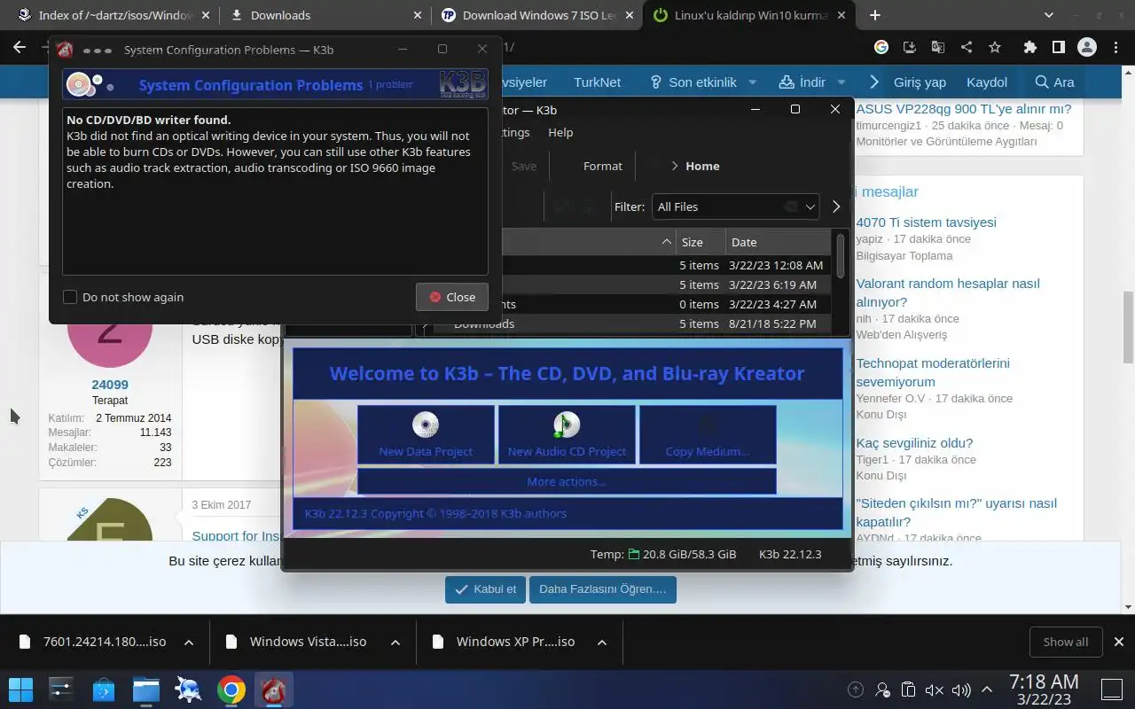This screenshot has height=709, width=1135.
Task: Bookmark this page with the star icon
Action: [995, 47]
